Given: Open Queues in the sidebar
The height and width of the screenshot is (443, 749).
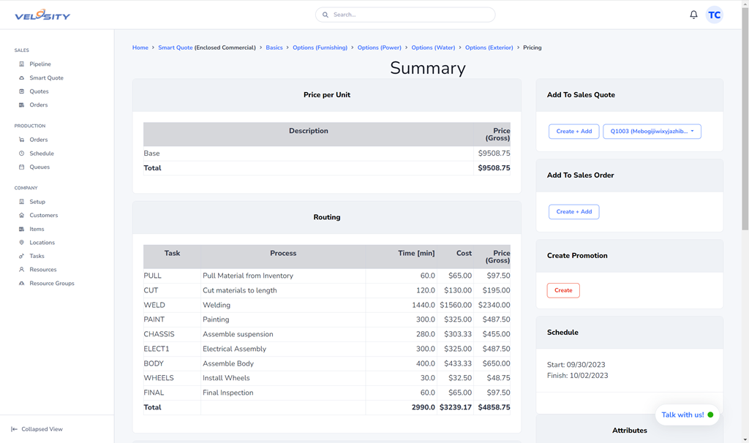Looking at the screenshot, I should coord(39,167).
